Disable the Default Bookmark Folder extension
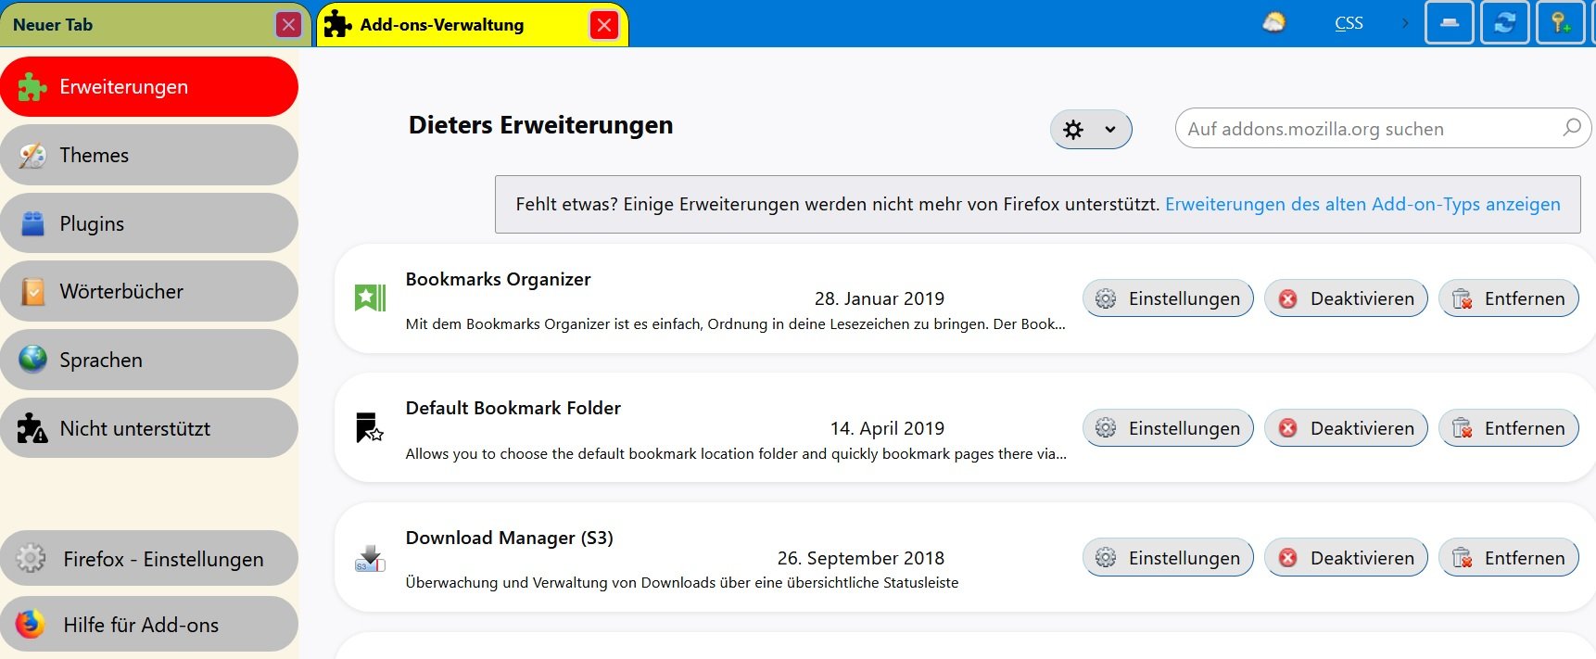Image resolution: width=1596 pixels, height=659 pixels. pos(1346,428)
